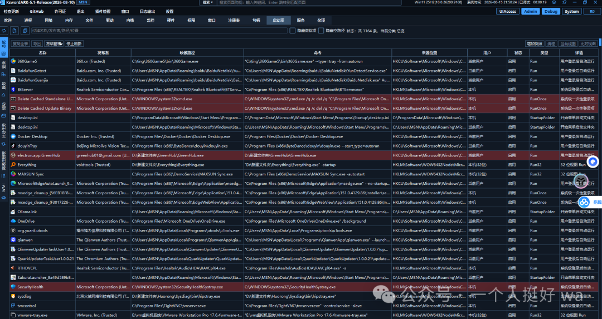
Task: Toggle the Admin privilege button
Action: pos(531,12)
